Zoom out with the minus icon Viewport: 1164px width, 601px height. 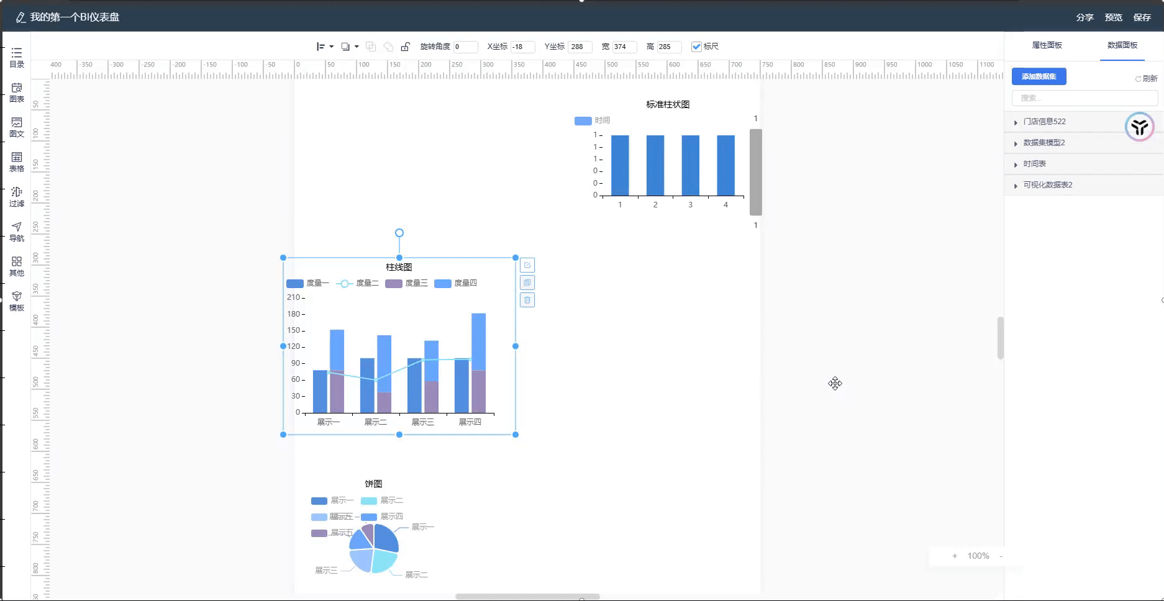[x=1001, y=556]
